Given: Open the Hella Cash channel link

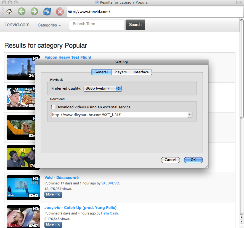Looking at the screenshot, I should click(109, 213).
